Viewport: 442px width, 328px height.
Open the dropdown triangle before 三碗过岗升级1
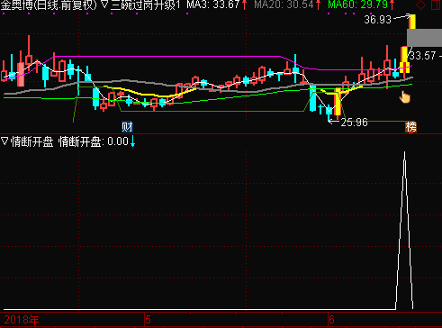tap(104, 5)
